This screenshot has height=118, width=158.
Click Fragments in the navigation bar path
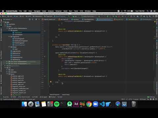(x=48, y=16)
